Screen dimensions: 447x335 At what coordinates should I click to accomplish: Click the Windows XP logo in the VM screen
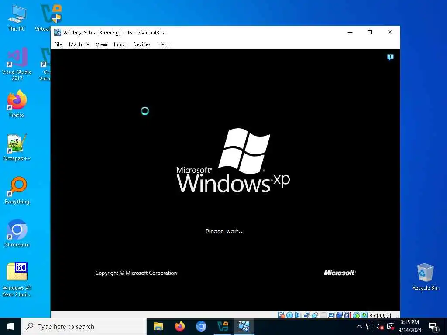pos(233,161)
